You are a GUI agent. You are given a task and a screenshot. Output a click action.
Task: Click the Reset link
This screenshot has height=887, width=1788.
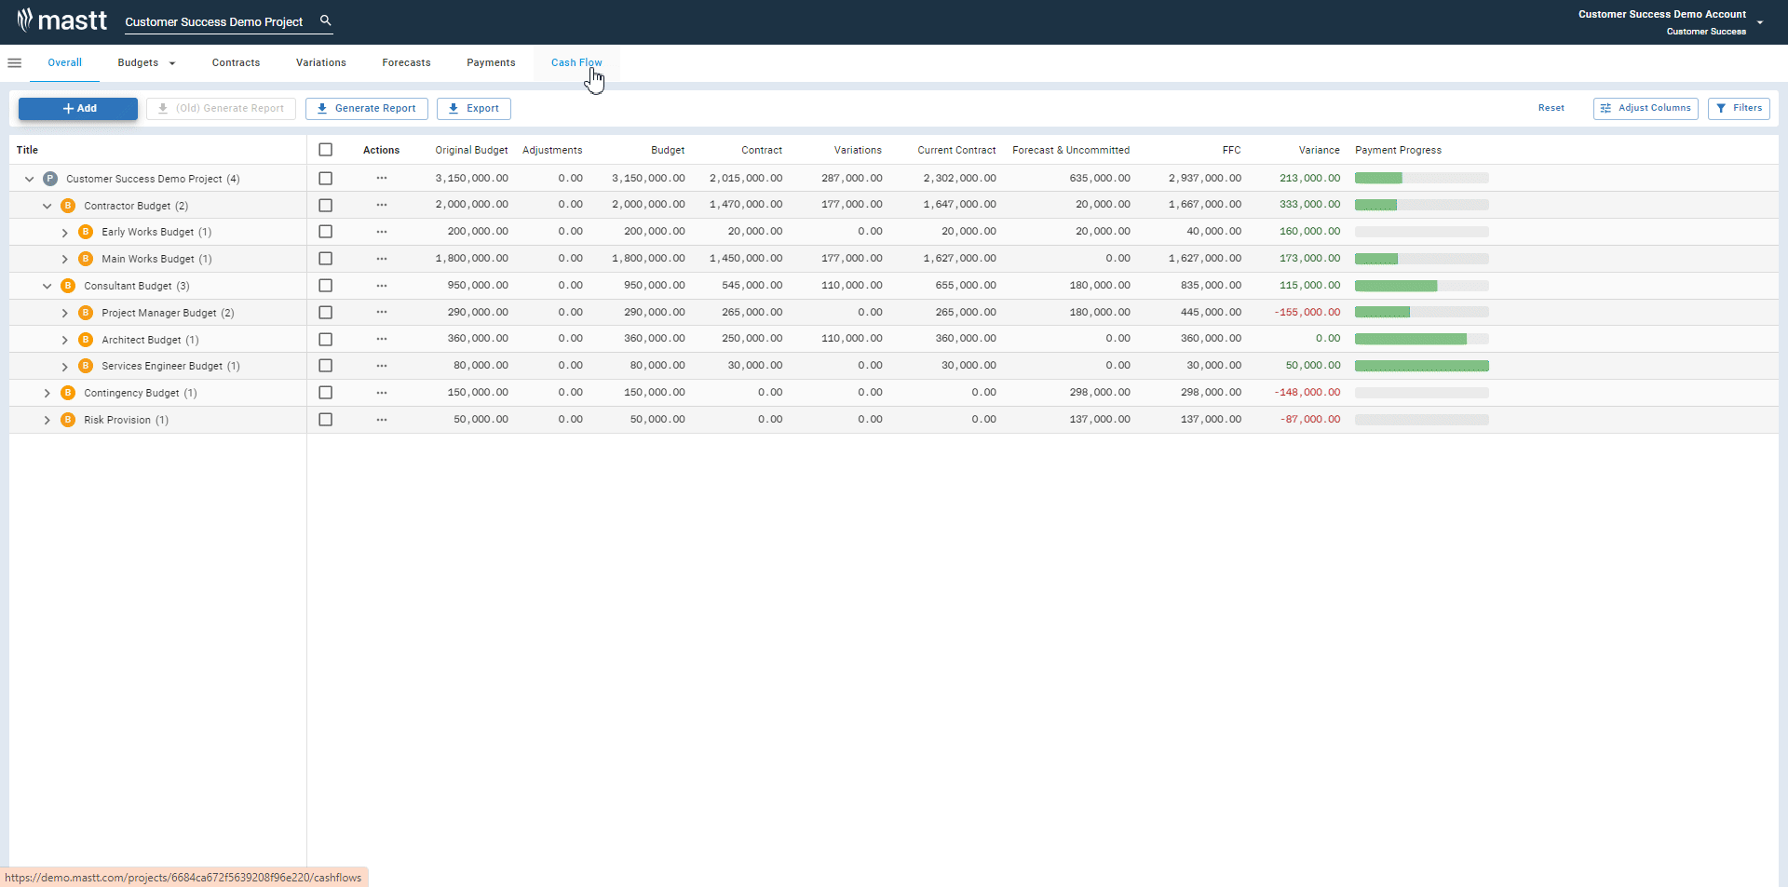tap(1551, 108)
